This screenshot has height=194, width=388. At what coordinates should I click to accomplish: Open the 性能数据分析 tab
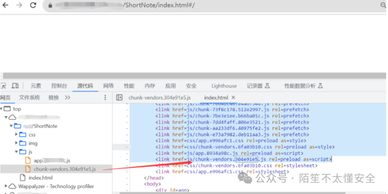tap(304, 86)
